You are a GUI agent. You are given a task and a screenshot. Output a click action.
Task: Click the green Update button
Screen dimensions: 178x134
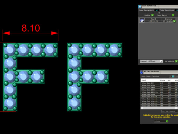click(152, 15)
